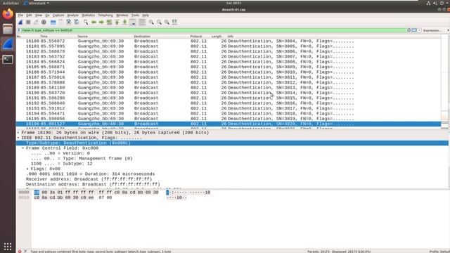Add a display filter button with plus

coord(448,30)
